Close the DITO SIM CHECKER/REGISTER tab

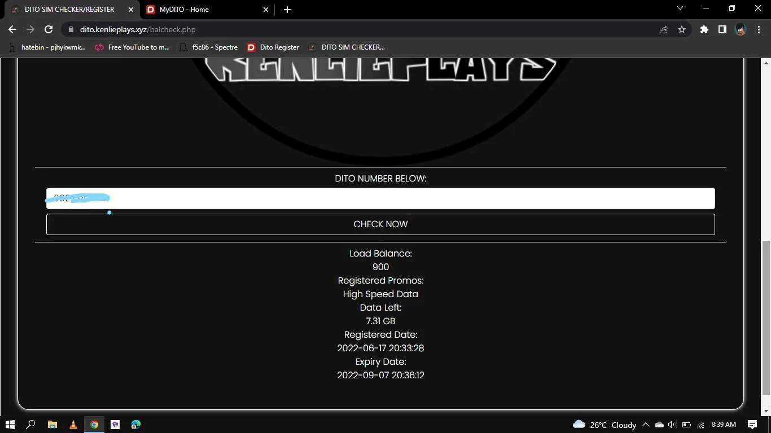[x=130, y=10]
